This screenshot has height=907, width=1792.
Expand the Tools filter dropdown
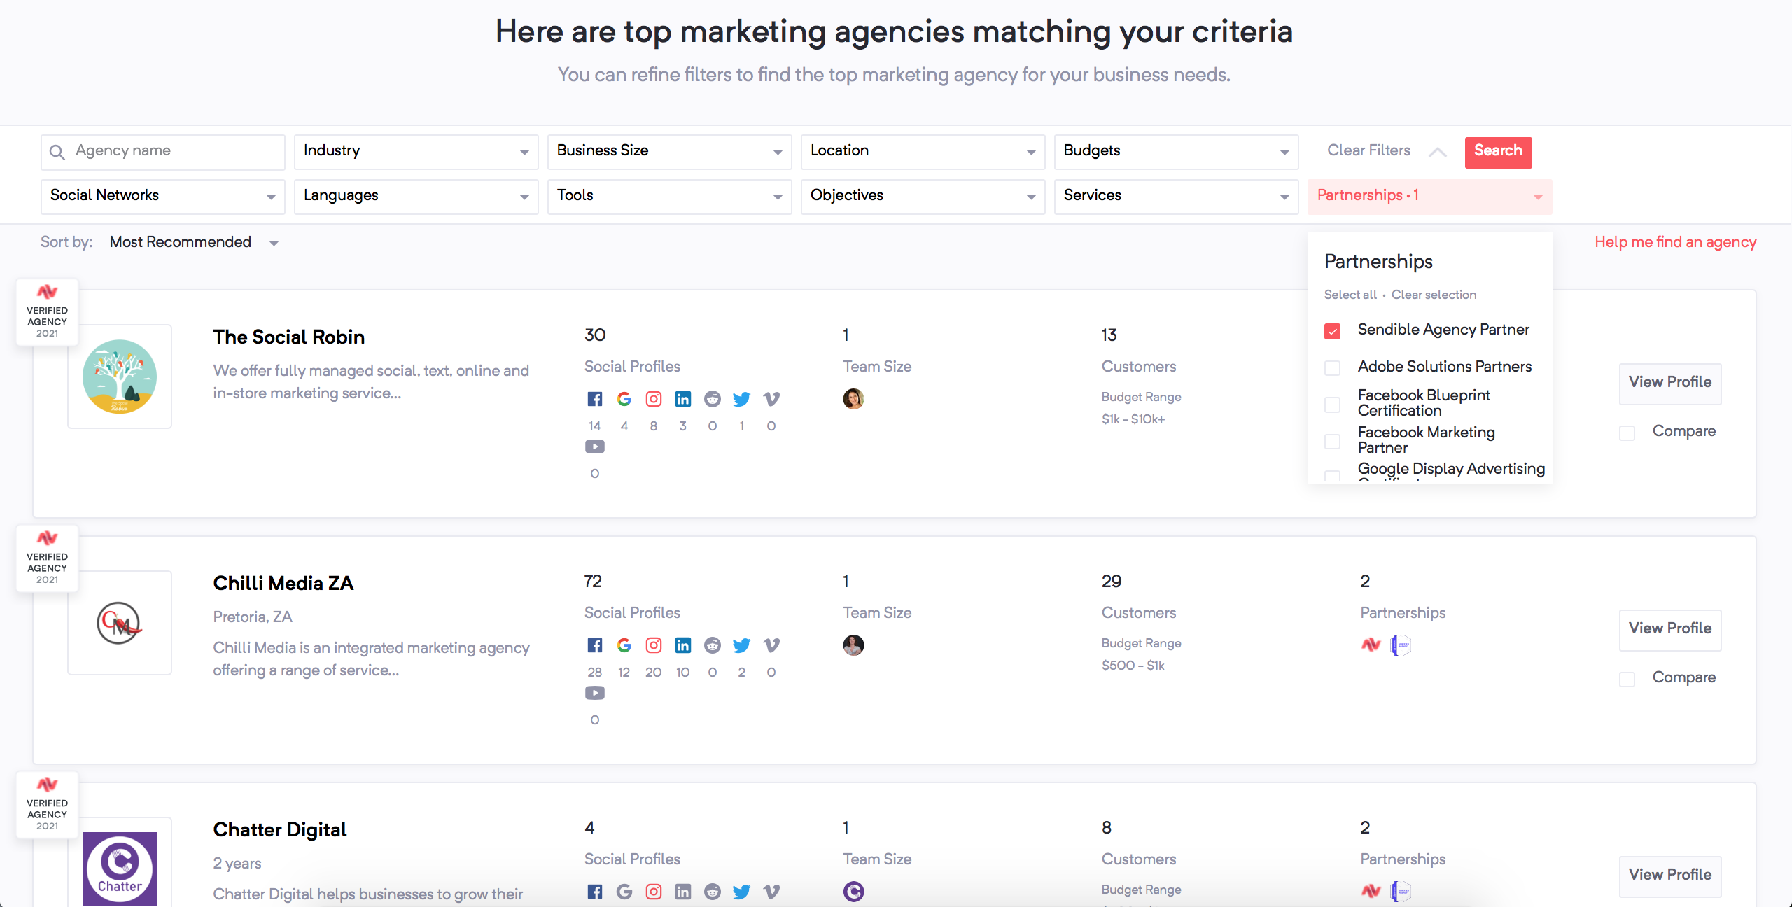(x=669, y=197)
